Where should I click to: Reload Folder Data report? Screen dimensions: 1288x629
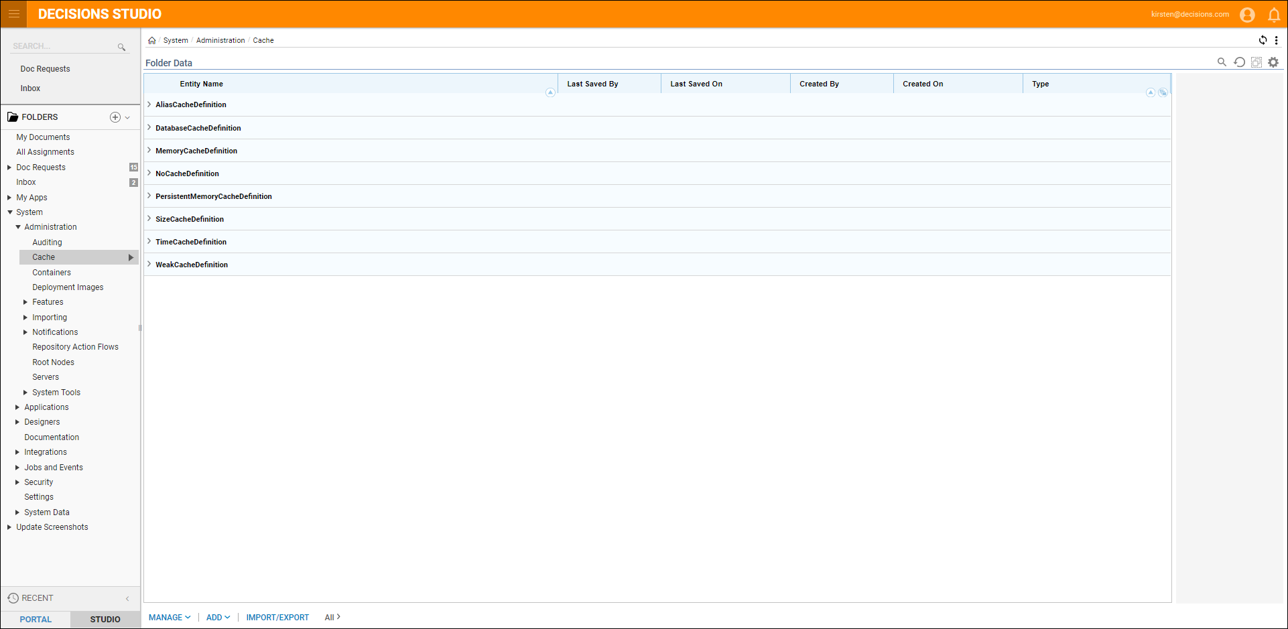click(x=1239, y=62)
